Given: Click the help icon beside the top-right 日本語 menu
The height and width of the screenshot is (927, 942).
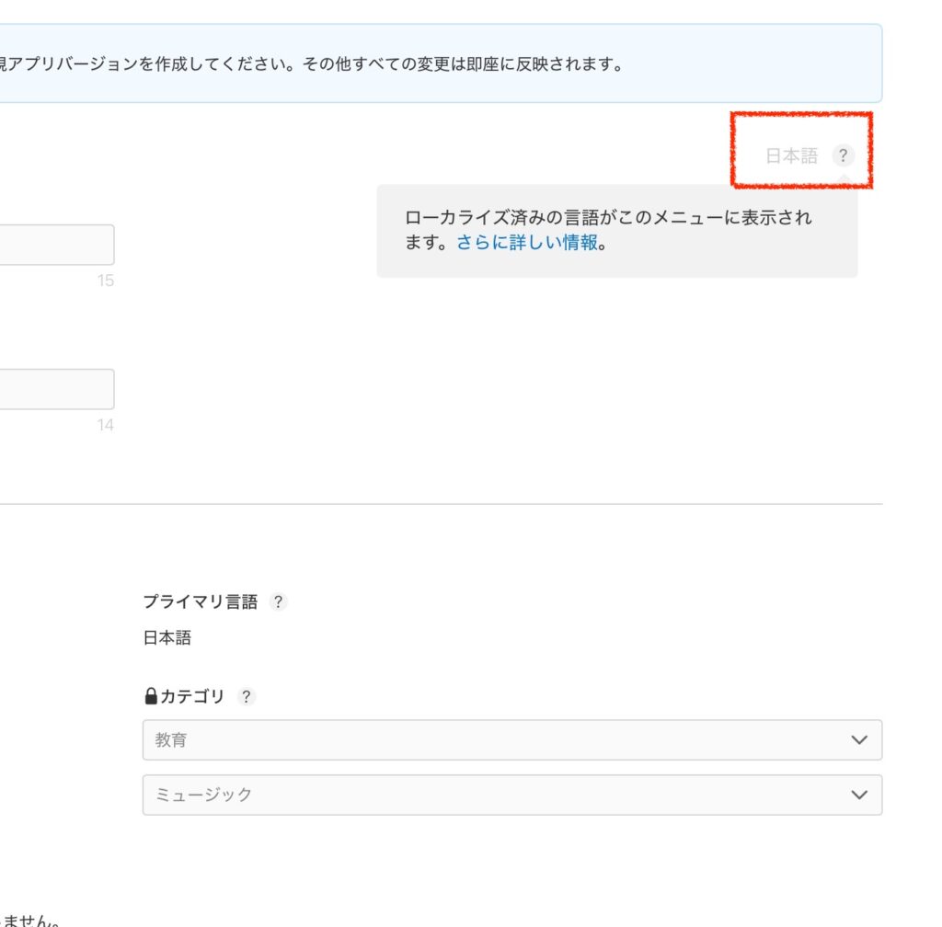Looking at the screenshot, I should coord(843,156).
